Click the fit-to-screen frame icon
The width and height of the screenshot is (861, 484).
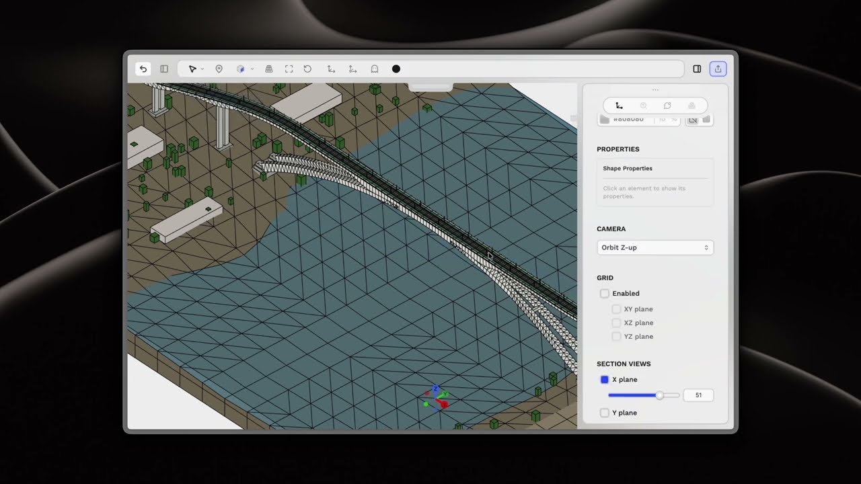pyautogui.click(x=289, y=69)
